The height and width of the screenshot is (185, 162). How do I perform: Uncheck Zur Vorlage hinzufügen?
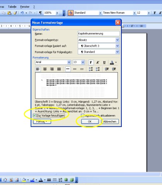(34, 115)
